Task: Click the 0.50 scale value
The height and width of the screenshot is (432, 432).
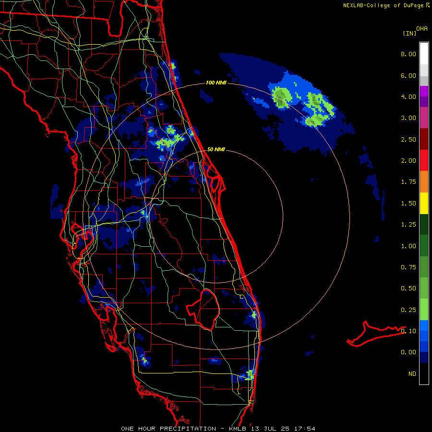Action: (408, 288)
